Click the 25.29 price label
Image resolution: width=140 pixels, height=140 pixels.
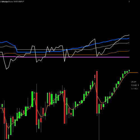pyautogui.click(x=134, y=82)
